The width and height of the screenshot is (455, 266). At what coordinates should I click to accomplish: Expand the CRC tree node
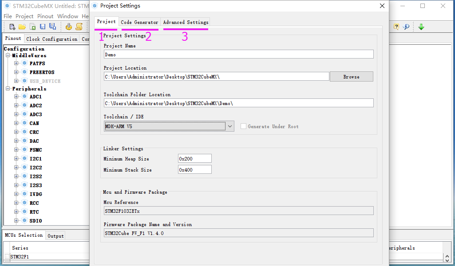pos(16,132)
